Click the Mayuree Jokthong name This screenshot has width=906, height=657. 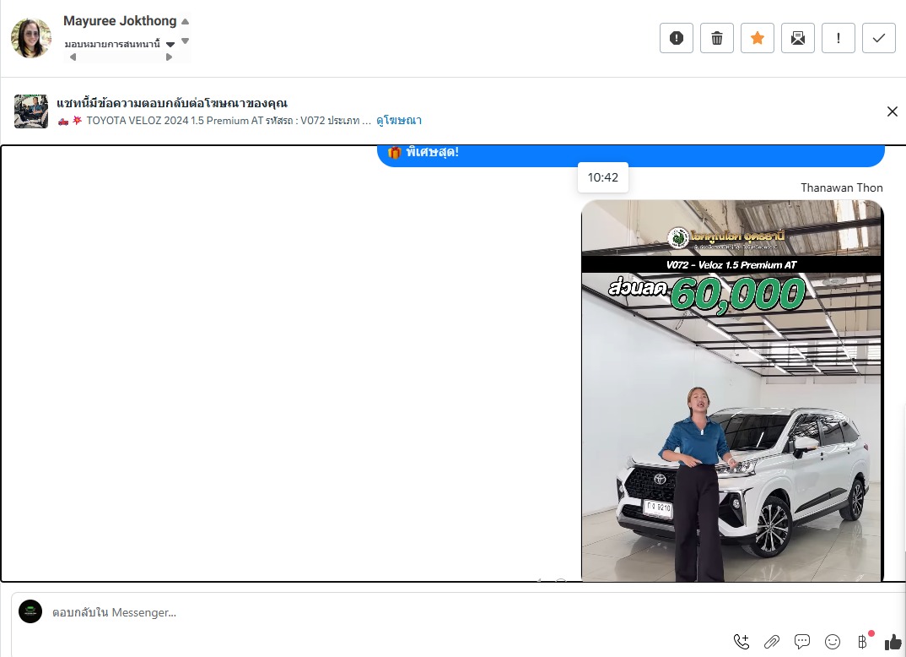120,21
